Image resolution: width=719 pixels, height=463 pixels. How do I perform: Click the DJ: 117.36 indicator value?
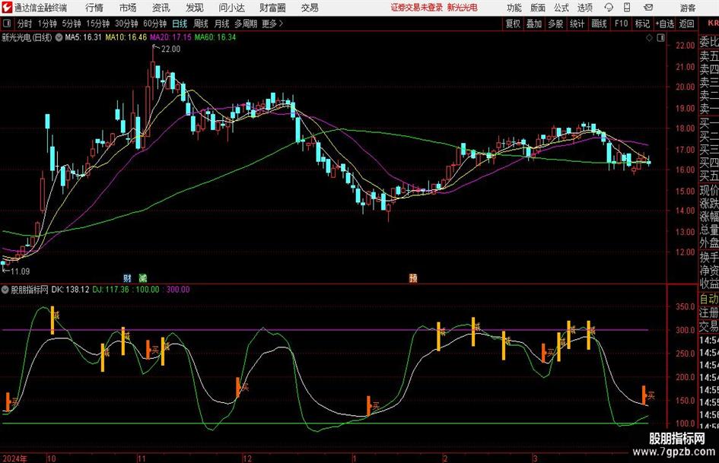[110, 290]
